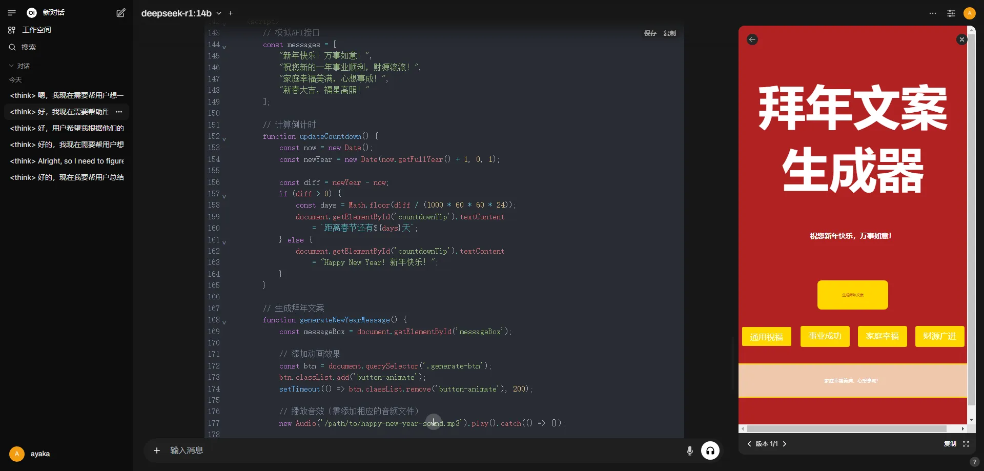Viewport: 984px width, 471px height.
Task: Open the three-dot menu at top right
Action: pyautogui.click(x=933, y=13)
